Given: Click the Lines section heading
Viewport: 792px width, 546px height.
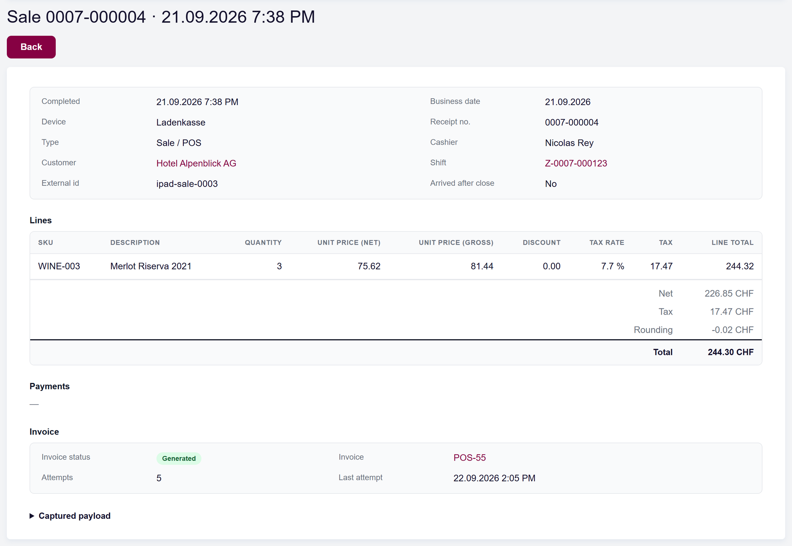Looking at the screenshot, I should pos(41,220).
